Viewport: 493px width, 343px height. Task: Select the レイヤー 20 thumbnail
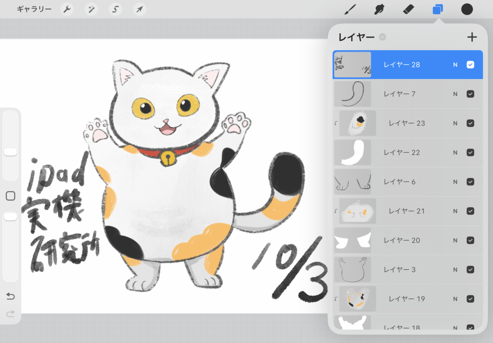click(x=352, y=240)
